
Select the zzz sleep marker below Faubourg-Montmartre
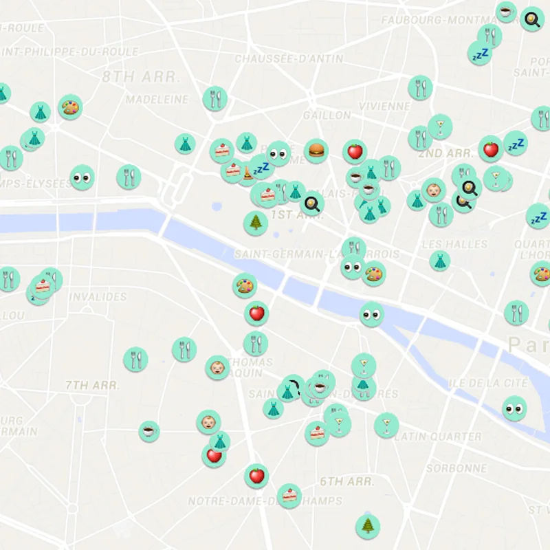pyautogui.click(x=480, y=54)
